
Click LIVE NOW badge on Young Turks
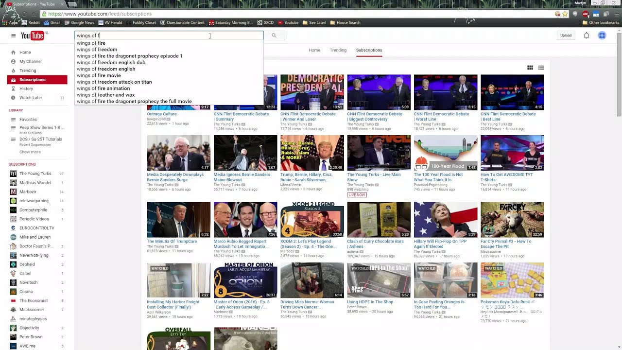pos(356,195)
